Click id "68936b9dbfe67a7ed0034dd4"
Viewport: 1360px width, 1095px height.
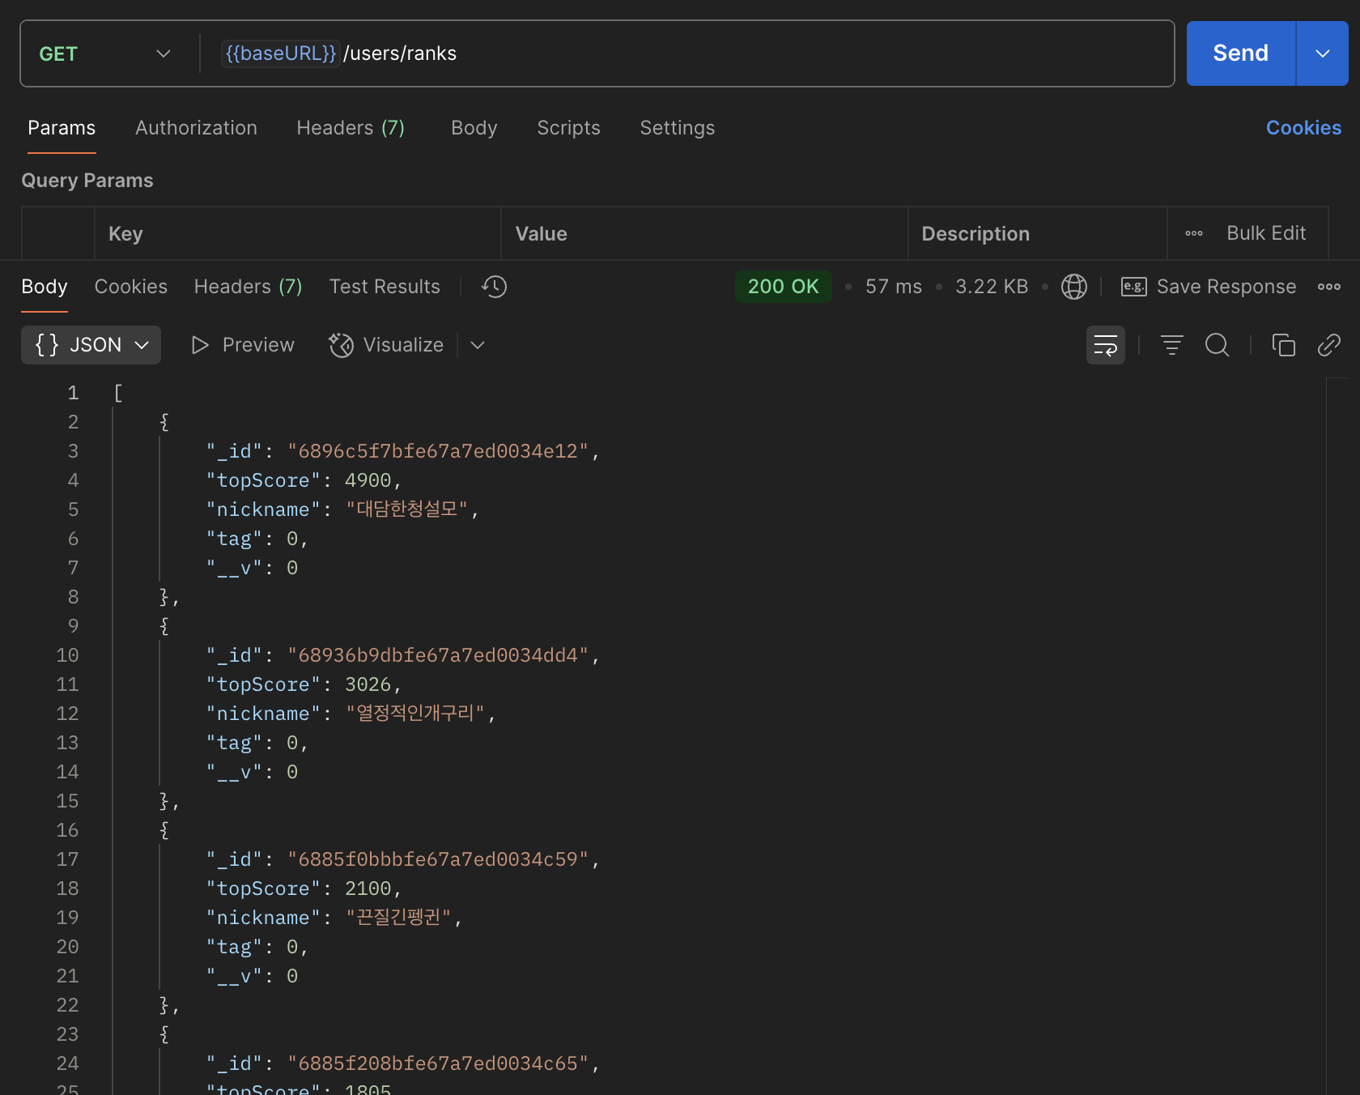pyautogui.click(x=438, y=655)
